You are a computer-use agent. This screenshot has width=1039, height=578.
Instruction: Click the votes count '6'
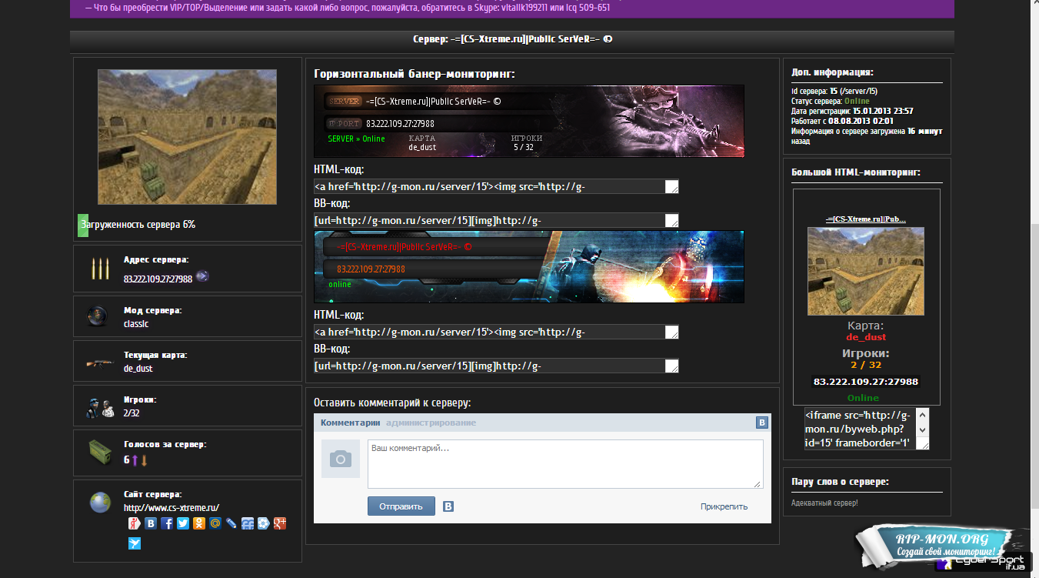(x=127, y=459)
